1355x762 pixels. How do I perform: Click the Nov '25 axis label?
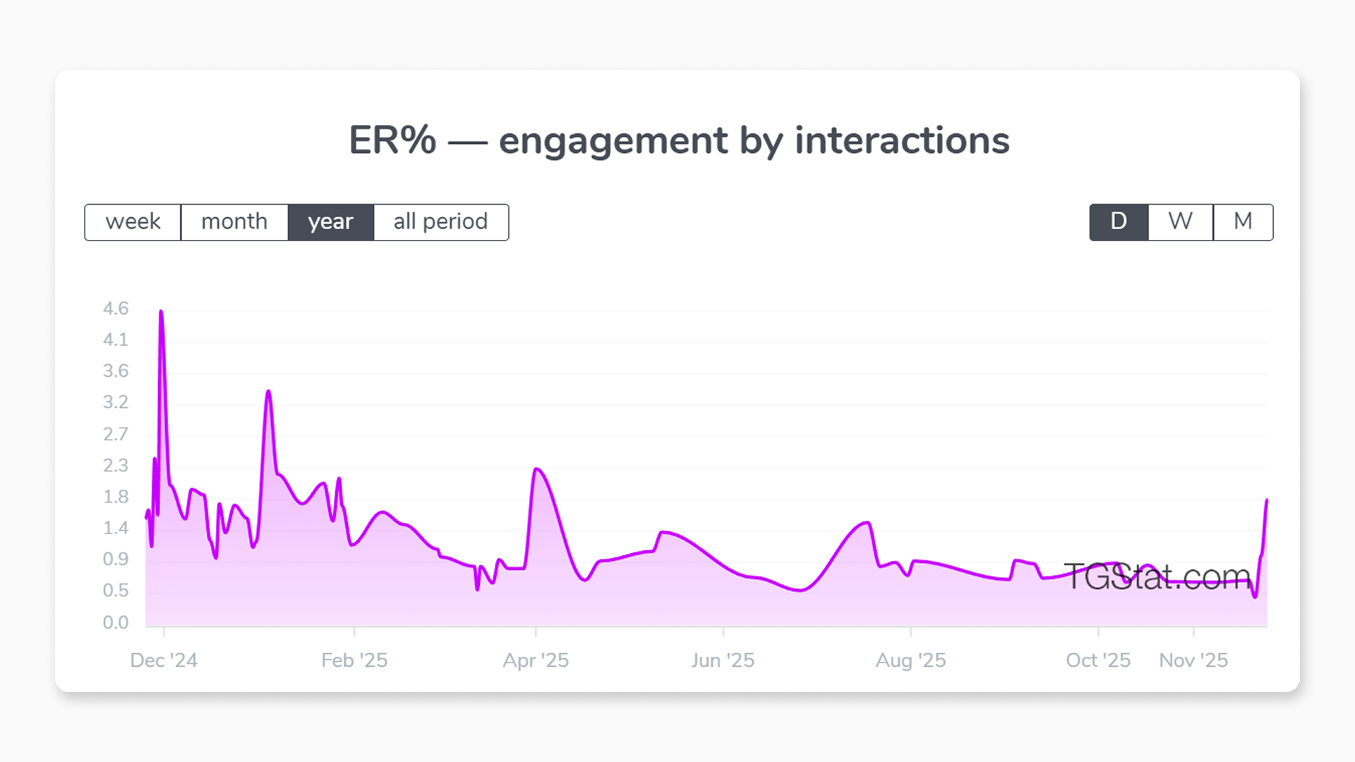[x=1193, y=660]
